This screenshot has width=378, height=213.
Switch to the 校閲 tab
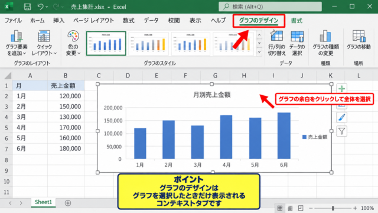[174, 21]
